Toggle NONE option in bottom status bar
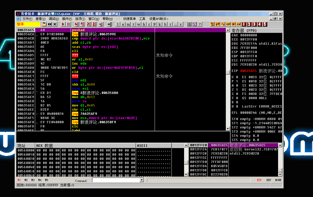Image resolution: width=313 pixels, height=197 pixels. (x=278, y=180)
